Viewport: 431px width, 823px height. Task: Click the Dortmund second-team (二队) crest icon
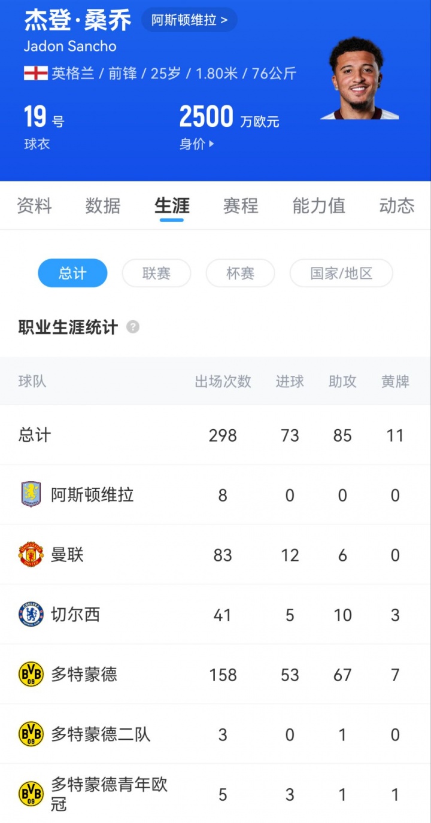[x=31, y=734]
